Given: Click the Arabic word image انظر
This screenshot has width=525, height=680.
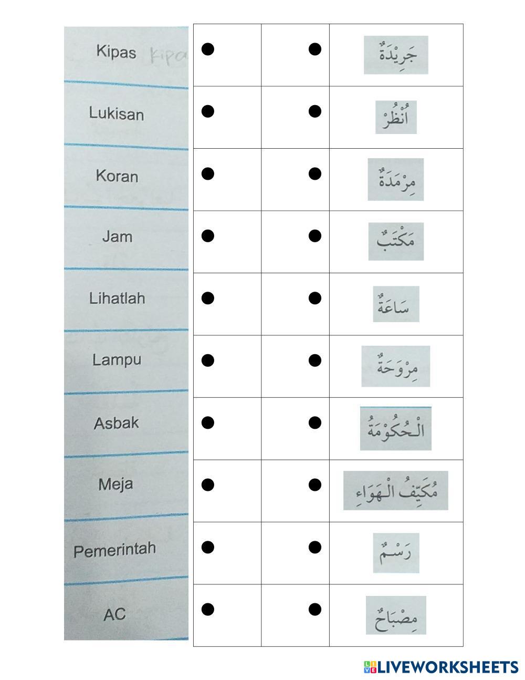Looking at the screenshot, I should pos(396,117).
